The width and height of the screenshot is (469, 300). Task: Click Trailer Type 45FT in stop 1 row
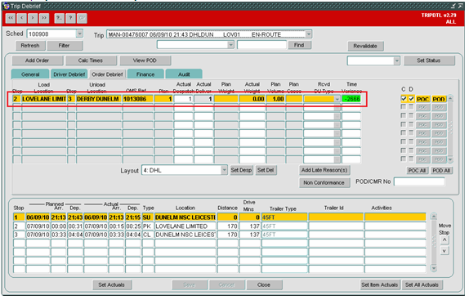(x=284, y=217)
